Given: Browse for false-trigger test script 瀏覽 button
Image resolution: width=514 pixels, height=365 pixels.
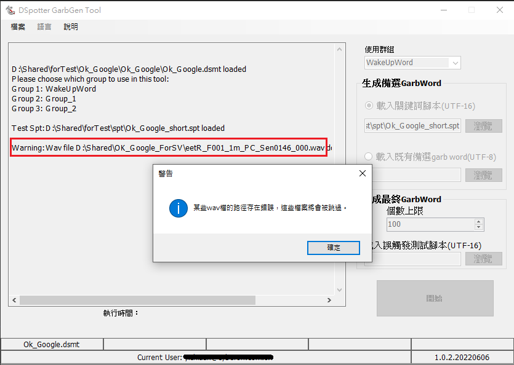Looking at the screenshot, I should coord(483,259).
